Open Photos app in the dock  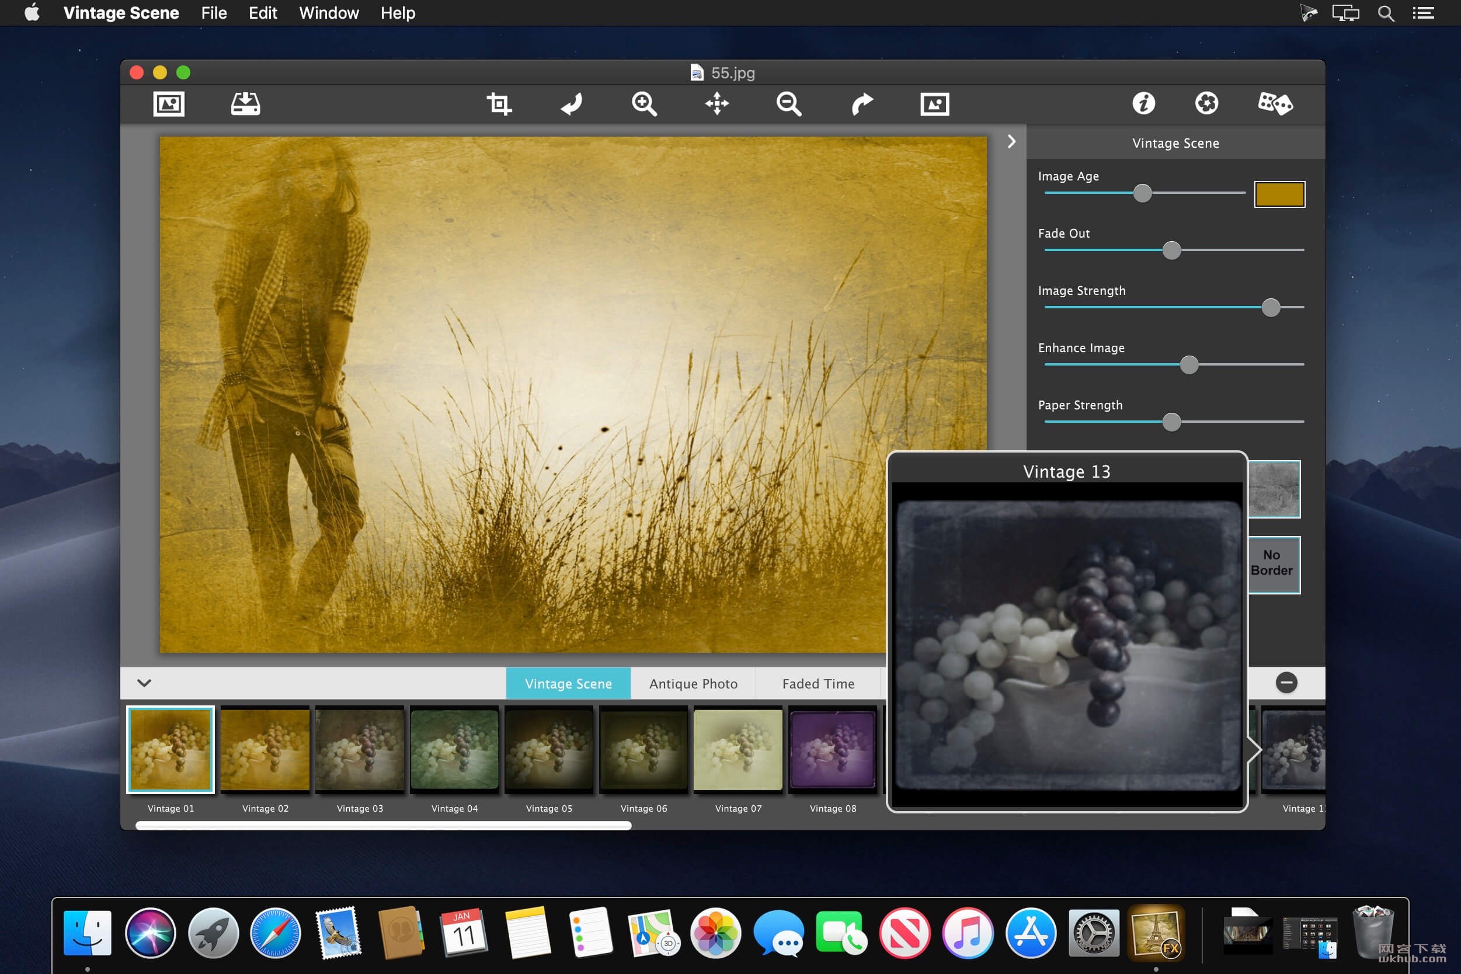715,933
